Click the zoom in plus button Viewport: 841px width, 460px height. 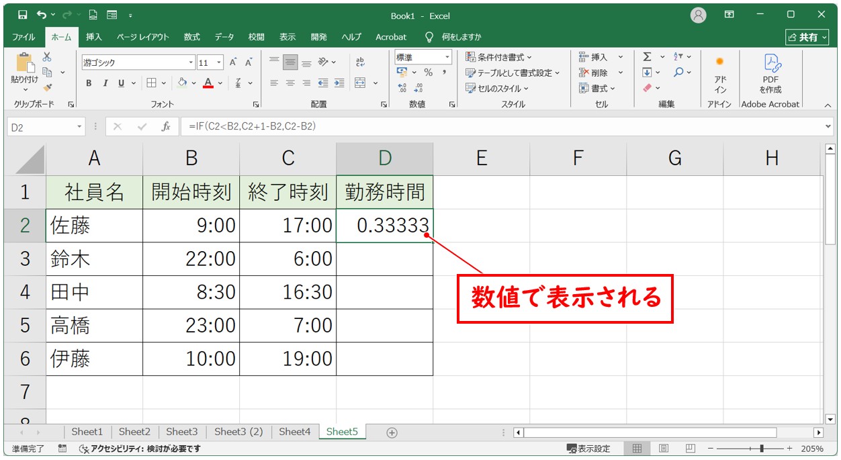pyautogui.click(x=790, y=449)
